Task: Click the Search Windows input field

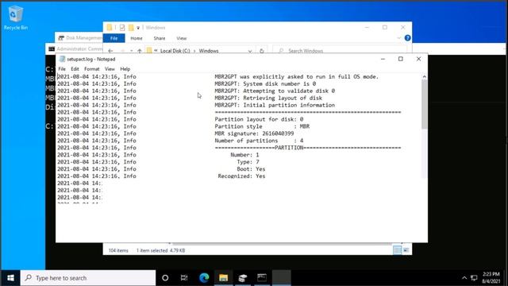Action: coord(341,51)
